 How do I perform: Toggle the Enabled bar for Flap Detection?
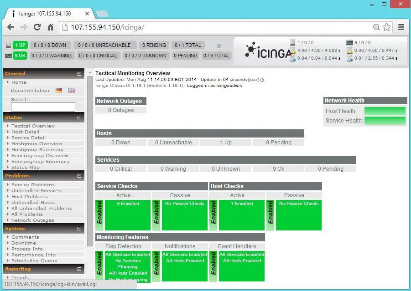click(99, 266)
